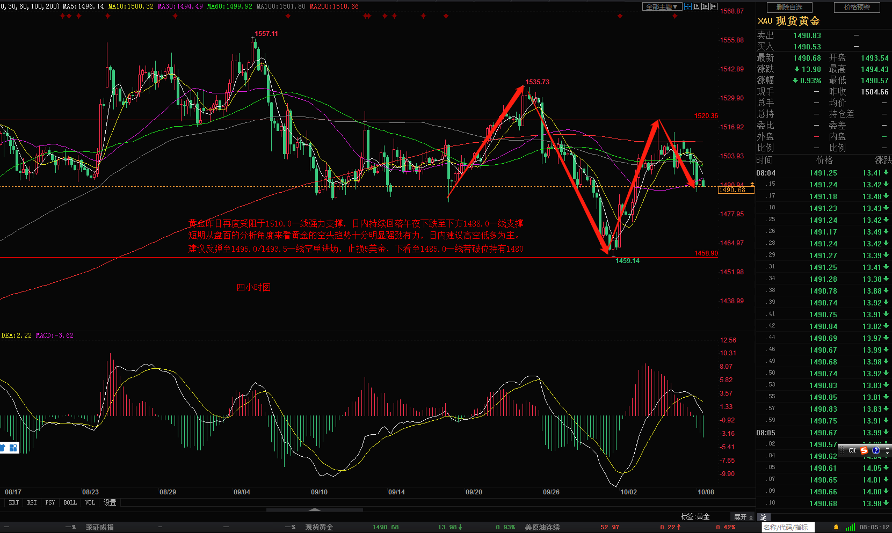The height and width of the screenshot is (533, 892).
Task: Click the 买入 price 1490.53
Action: click(807, 47)
